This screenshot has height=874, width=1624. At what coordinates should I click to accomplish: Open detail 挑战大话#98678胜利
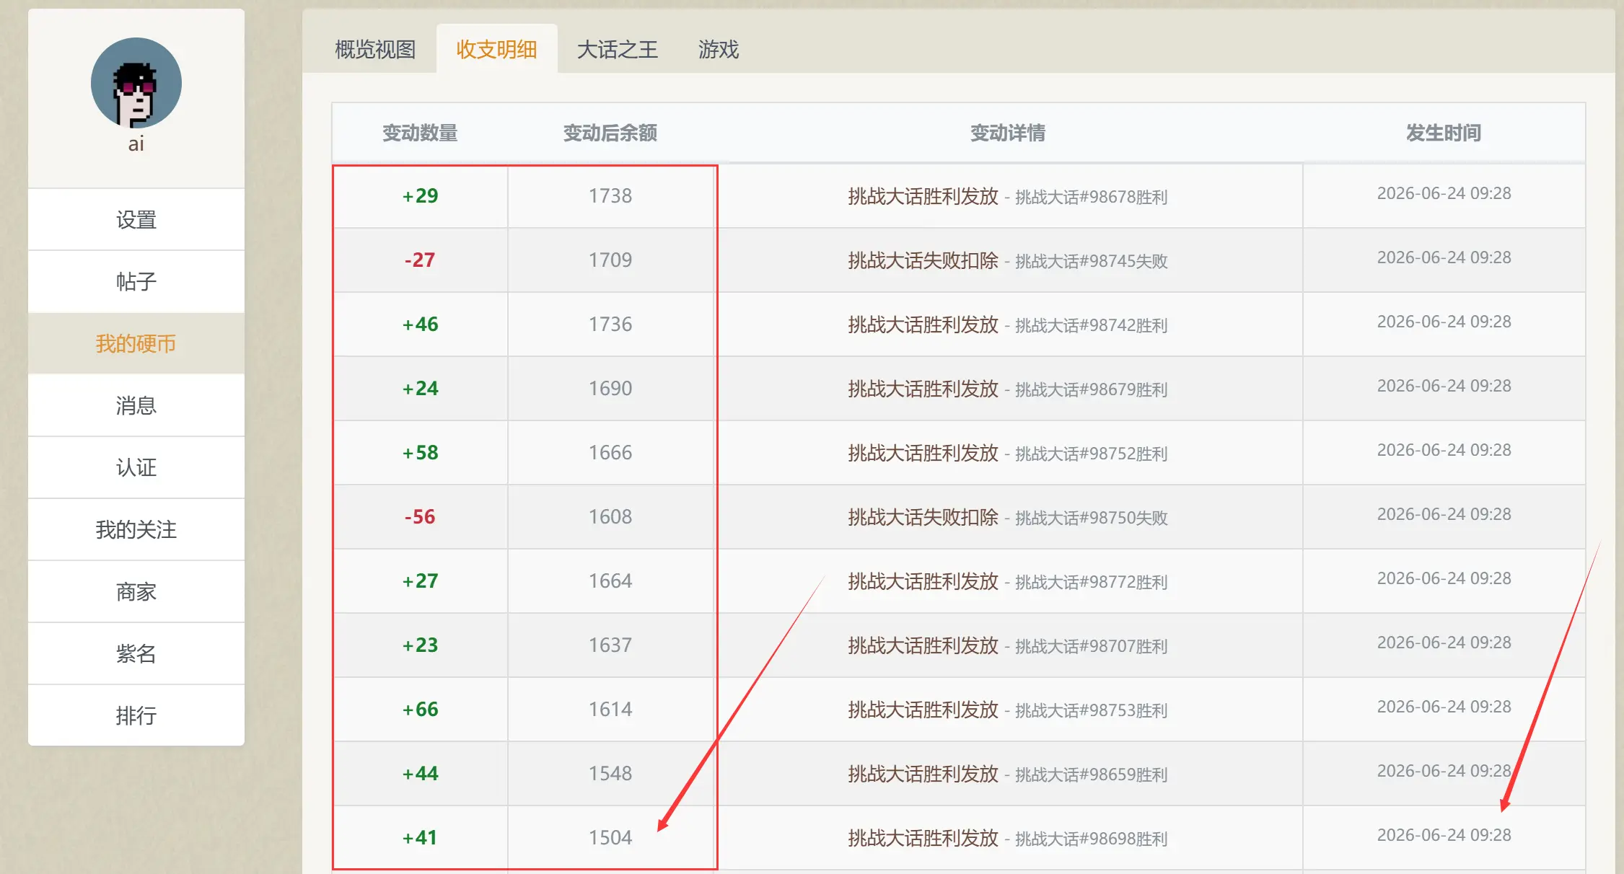[x=1092, y=197]
